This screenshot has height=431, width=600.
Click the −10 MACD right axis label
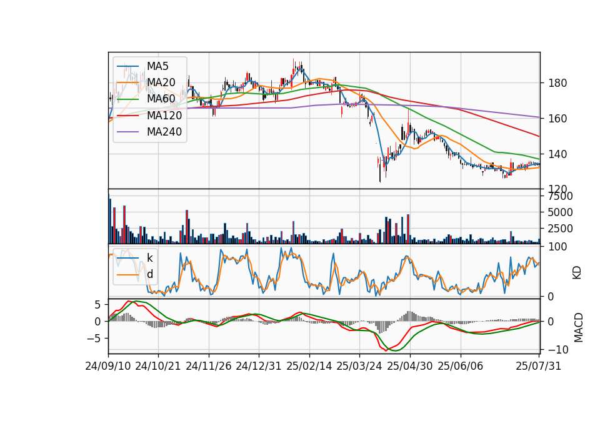tap(558, 350)
